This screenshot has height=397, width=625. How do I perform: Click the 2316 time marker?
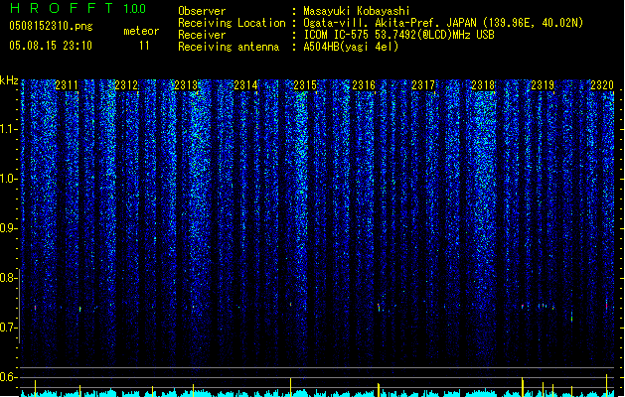(364, 85)
